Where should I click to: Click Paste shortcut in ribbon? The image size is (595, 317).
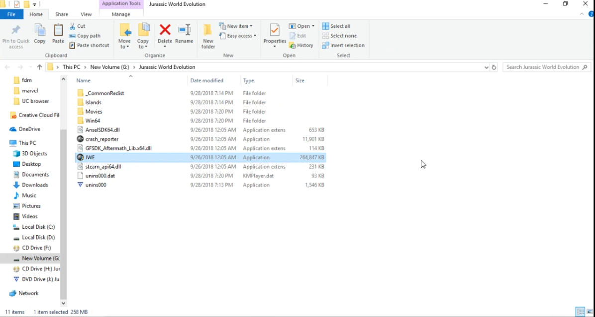89,45
